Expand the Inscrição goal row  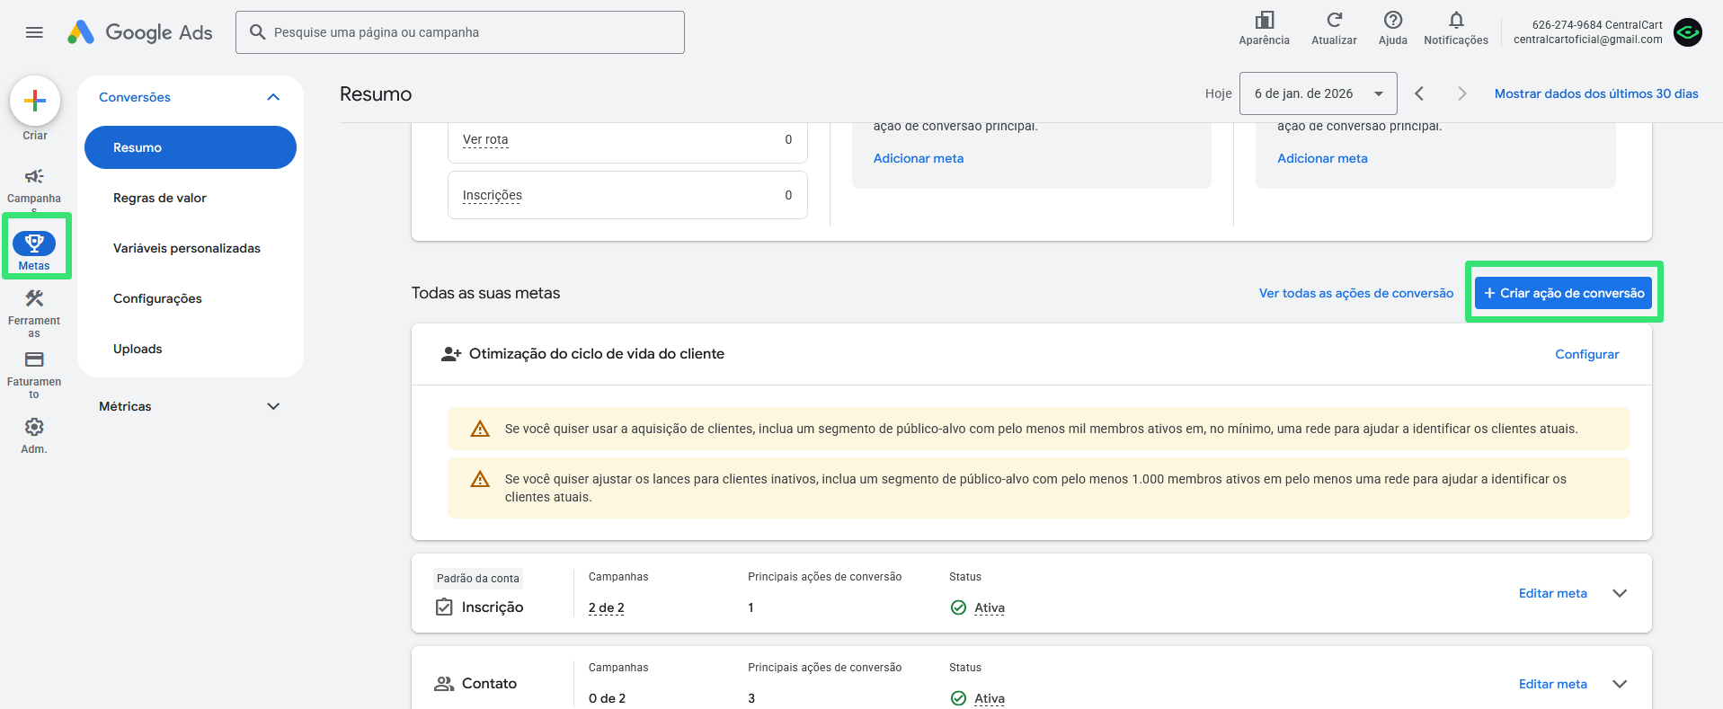(x=1620, y=593)
